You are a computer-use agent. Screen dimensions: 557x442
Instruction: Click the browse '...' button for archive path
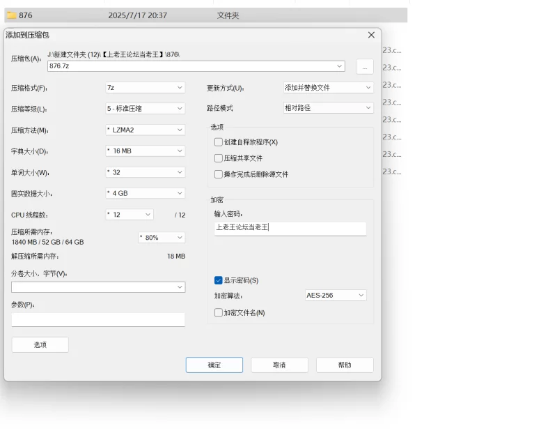click(365, 67)
